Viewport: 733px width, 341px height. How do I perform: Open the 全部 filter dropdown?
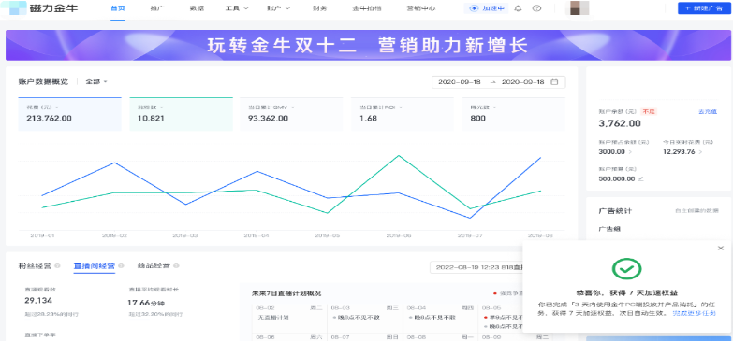96,81
